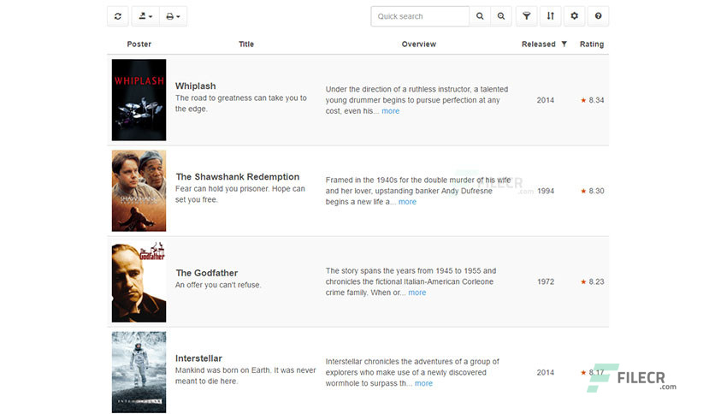This screenshot has width=715, height=414.
Task: Select the Whiplash title
Action: click(196, 86)
